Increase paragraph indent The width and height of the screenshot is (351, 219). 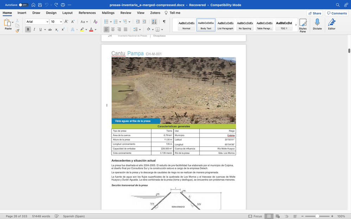145,22
